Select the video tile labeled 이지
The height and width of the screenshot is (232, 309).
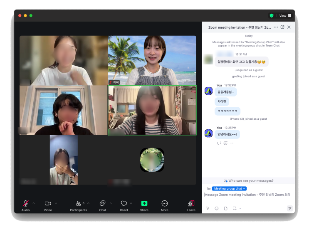[152, 60]
